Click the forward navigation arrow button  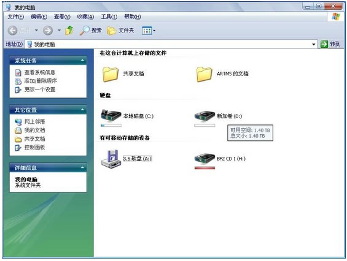pyautogui.click(x=48, y=31)
